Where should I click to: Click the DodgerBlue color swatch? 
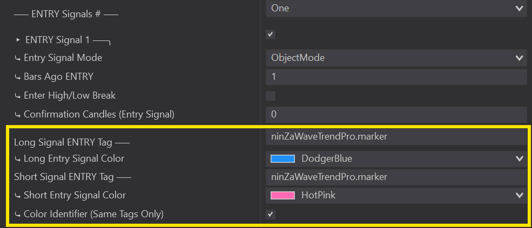282,158
